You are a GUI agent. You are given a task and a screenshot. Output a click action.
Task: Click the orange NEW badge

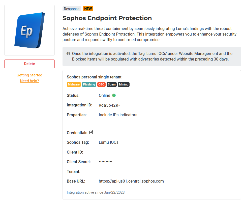click(x=88, y=9)
